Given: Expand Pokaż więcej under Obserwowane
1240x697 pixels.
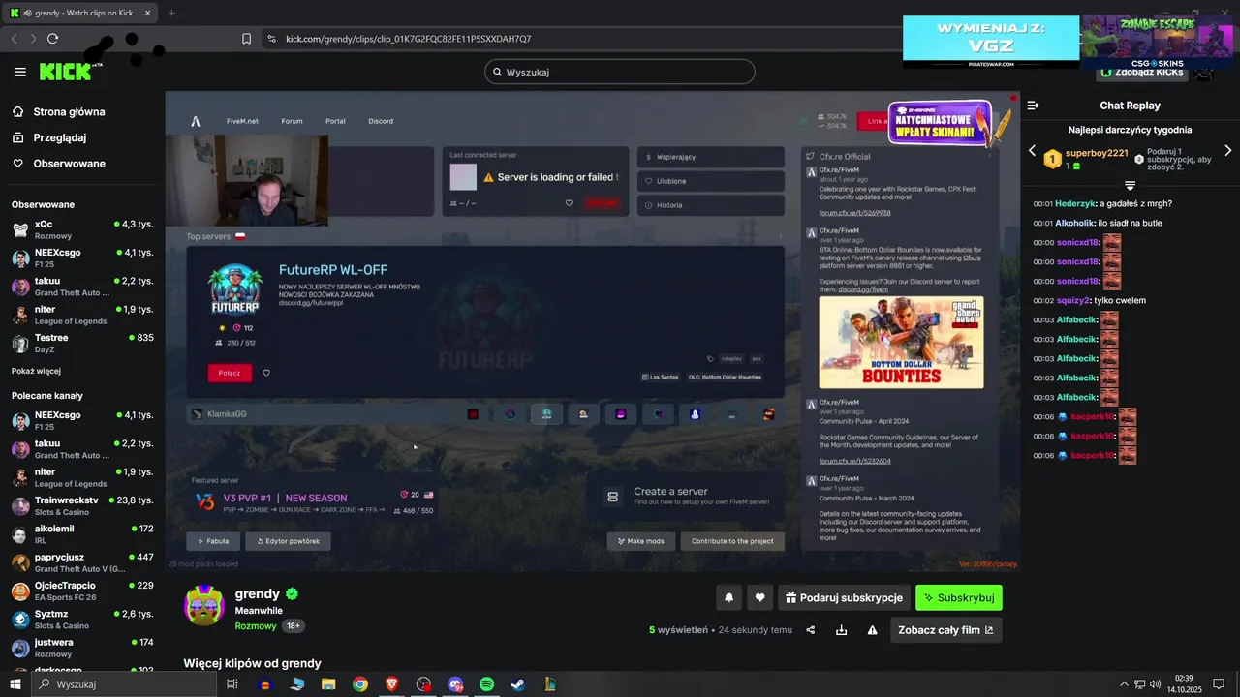Looking at the screenshot, I should 36,371.
